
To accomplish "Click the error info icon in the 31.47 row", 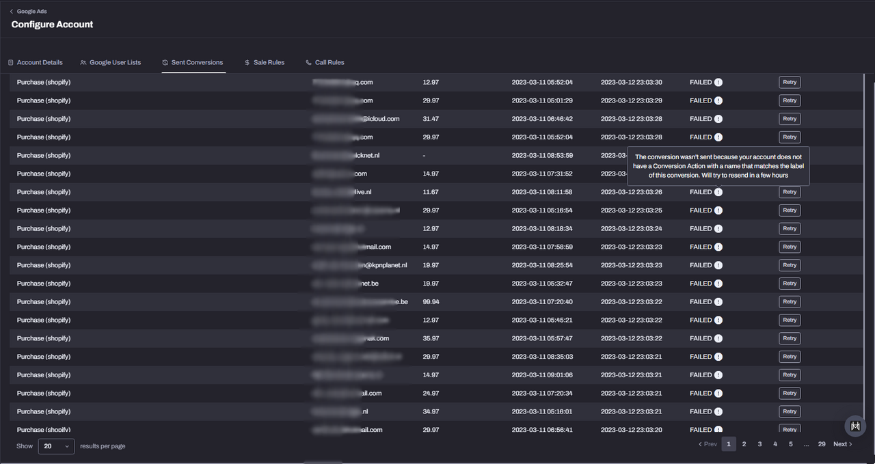I will coord(718,119).
